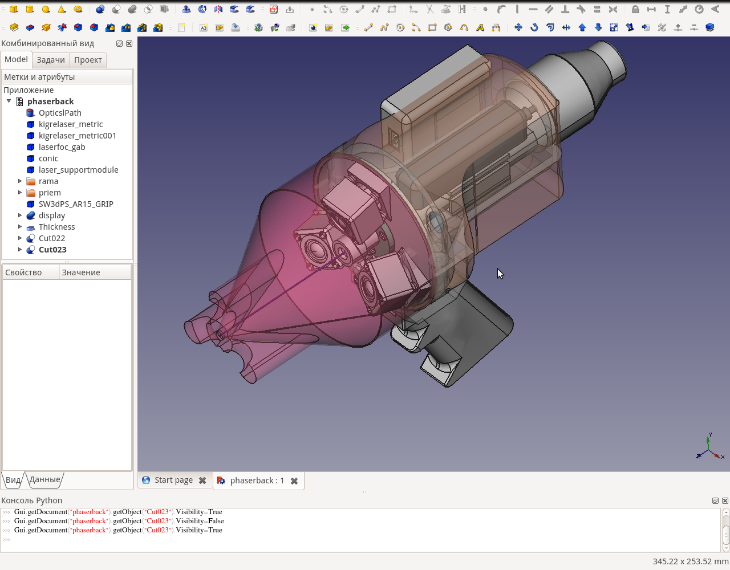The width and height of the screenshot is (730, 570).
Task: Add a torus primitive
Action: 77,9
